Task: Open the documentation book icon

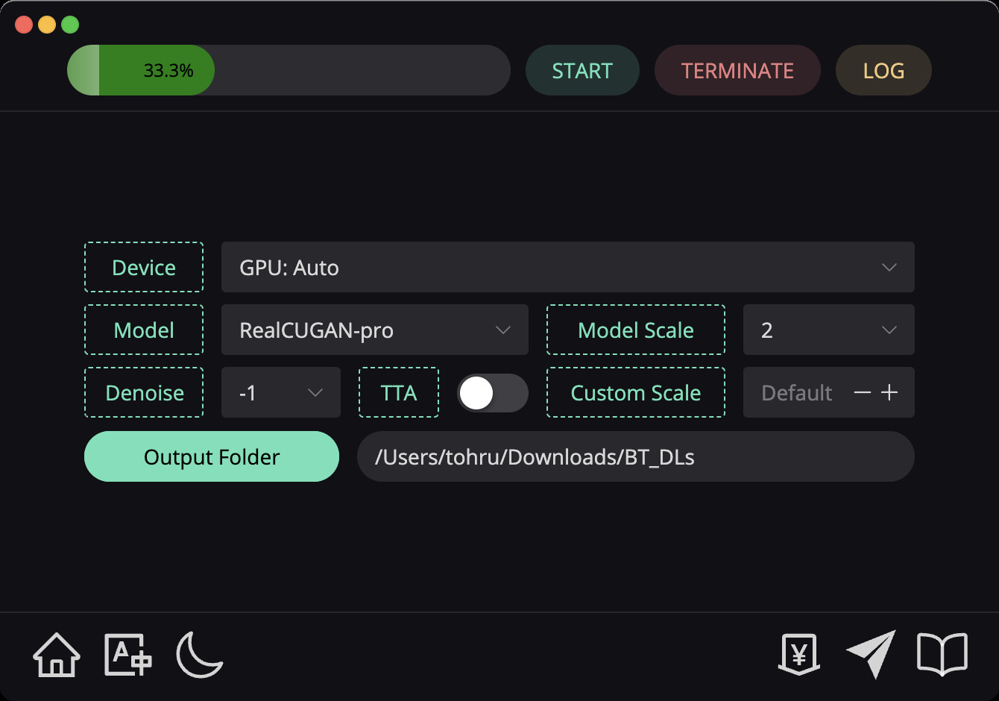Action: tap(942, 654)
